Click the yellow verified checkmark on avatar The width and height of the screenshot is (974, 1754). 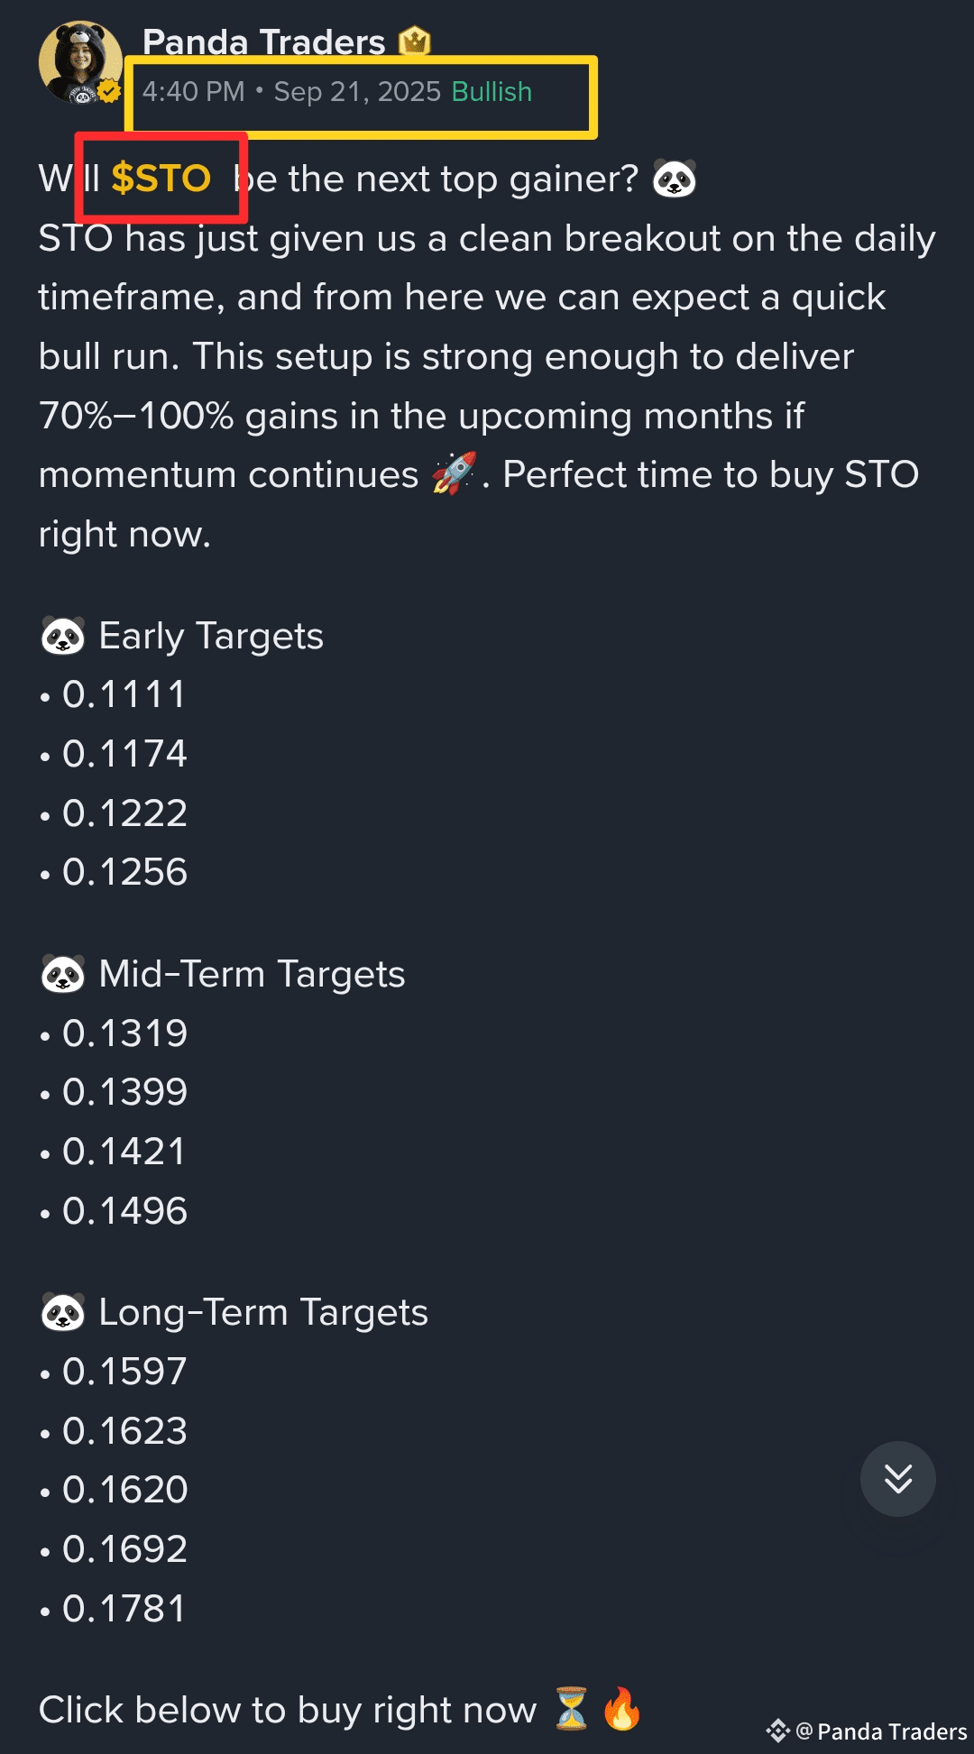point(110,91)
